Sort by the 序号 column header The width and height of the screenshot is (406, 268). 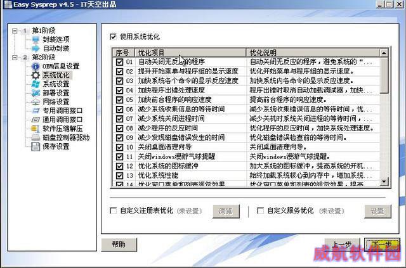click(x=124, y=53)
